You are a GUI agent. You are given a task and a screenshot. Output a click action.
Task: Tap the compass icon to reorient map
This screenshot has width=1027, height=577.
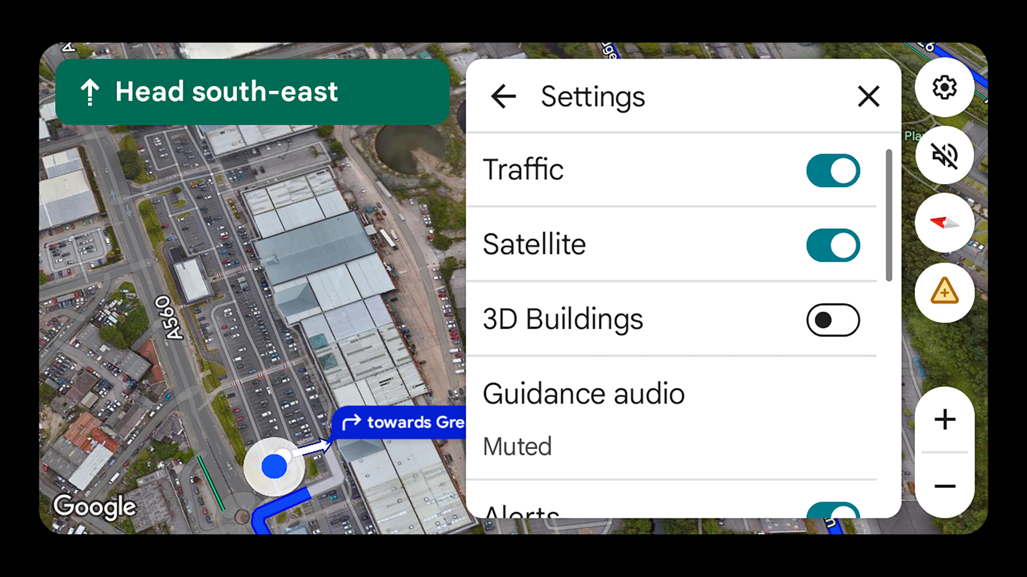tap(945, 224)
